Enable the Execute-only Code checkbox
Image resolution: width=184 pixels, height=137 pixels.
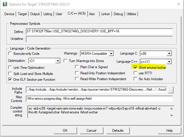(x=10, y=54)
